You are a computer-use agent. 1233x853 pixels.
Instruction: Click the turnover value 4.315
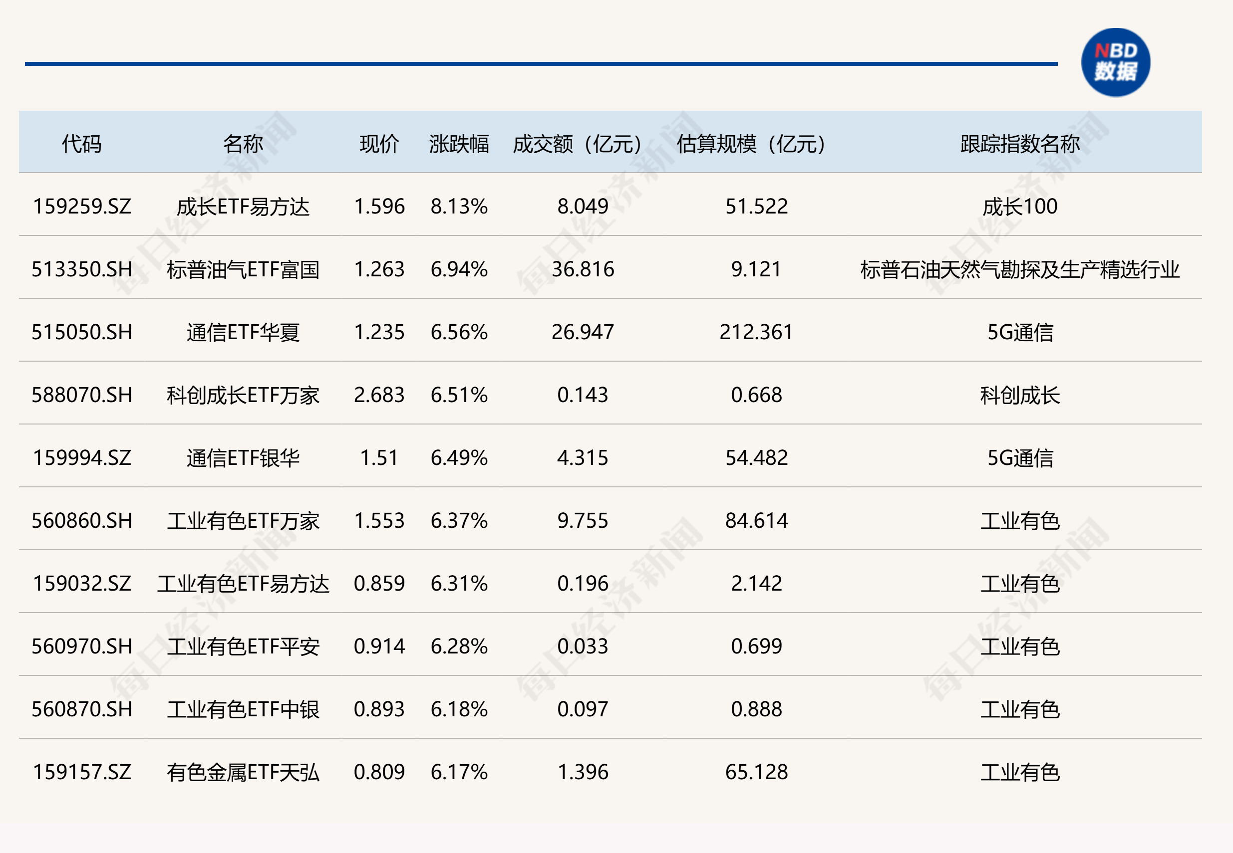pyautogui.click(x=583, y=458)
